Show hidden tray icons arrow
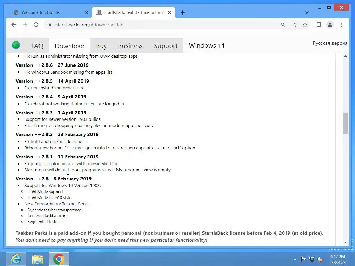 tap(295, 259)
